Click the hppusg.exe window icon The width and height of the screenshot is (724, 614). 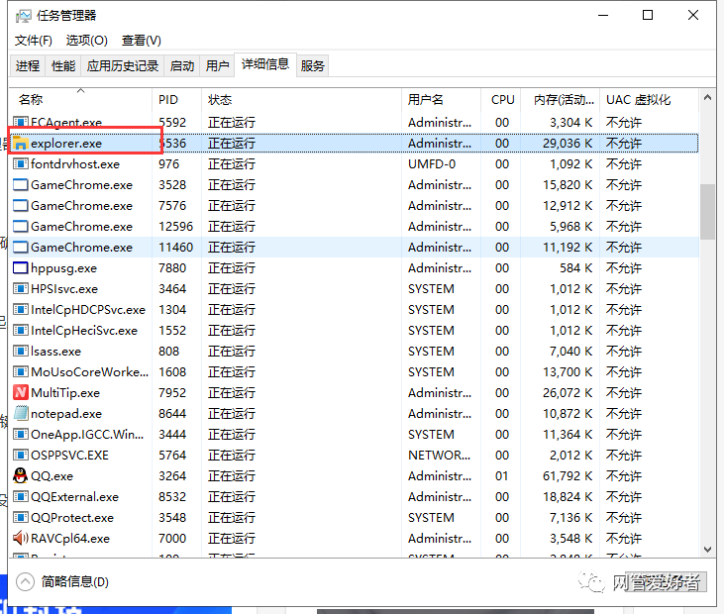click(20, 267)
